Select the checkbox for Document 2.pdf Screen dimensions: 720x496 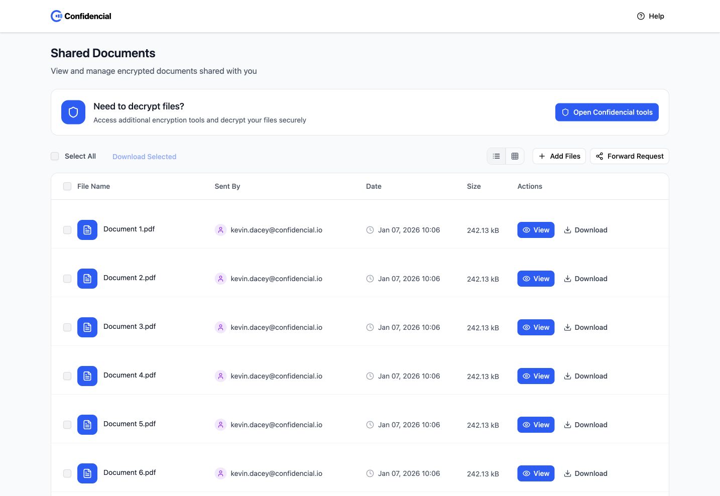(67, 279)
